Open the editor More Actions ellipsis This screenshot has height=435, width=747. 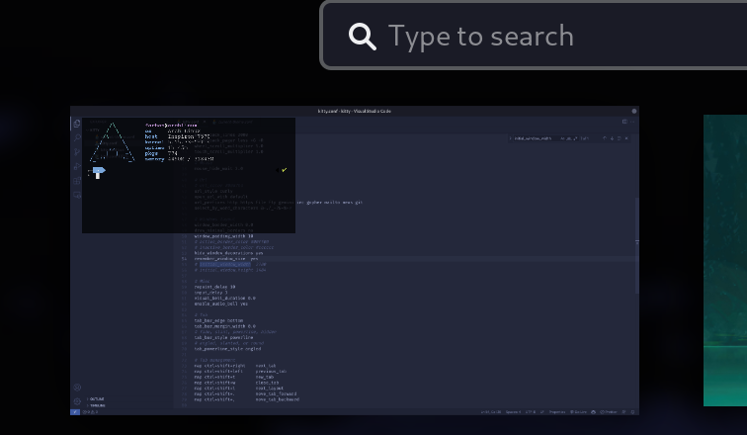pyautogui.click(x=632, y=122)
